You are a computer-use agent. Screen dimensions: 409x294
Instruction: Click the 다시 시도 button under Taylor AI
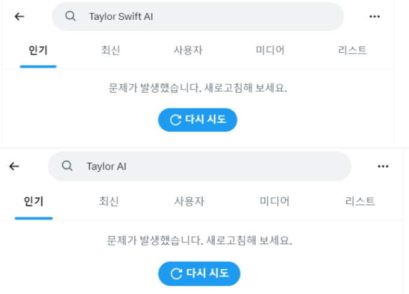click(x=199, y=274)
